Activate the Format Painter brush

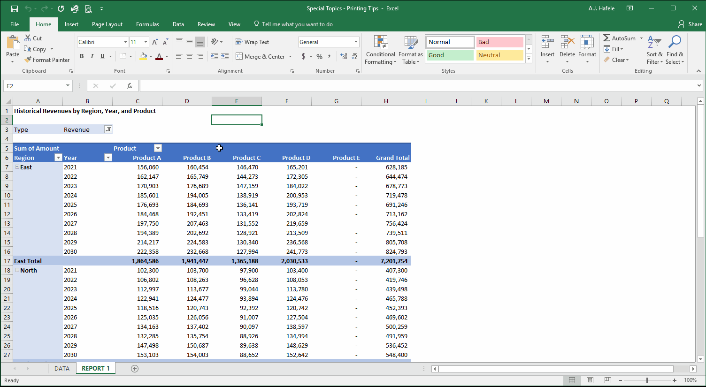[47, 60]
